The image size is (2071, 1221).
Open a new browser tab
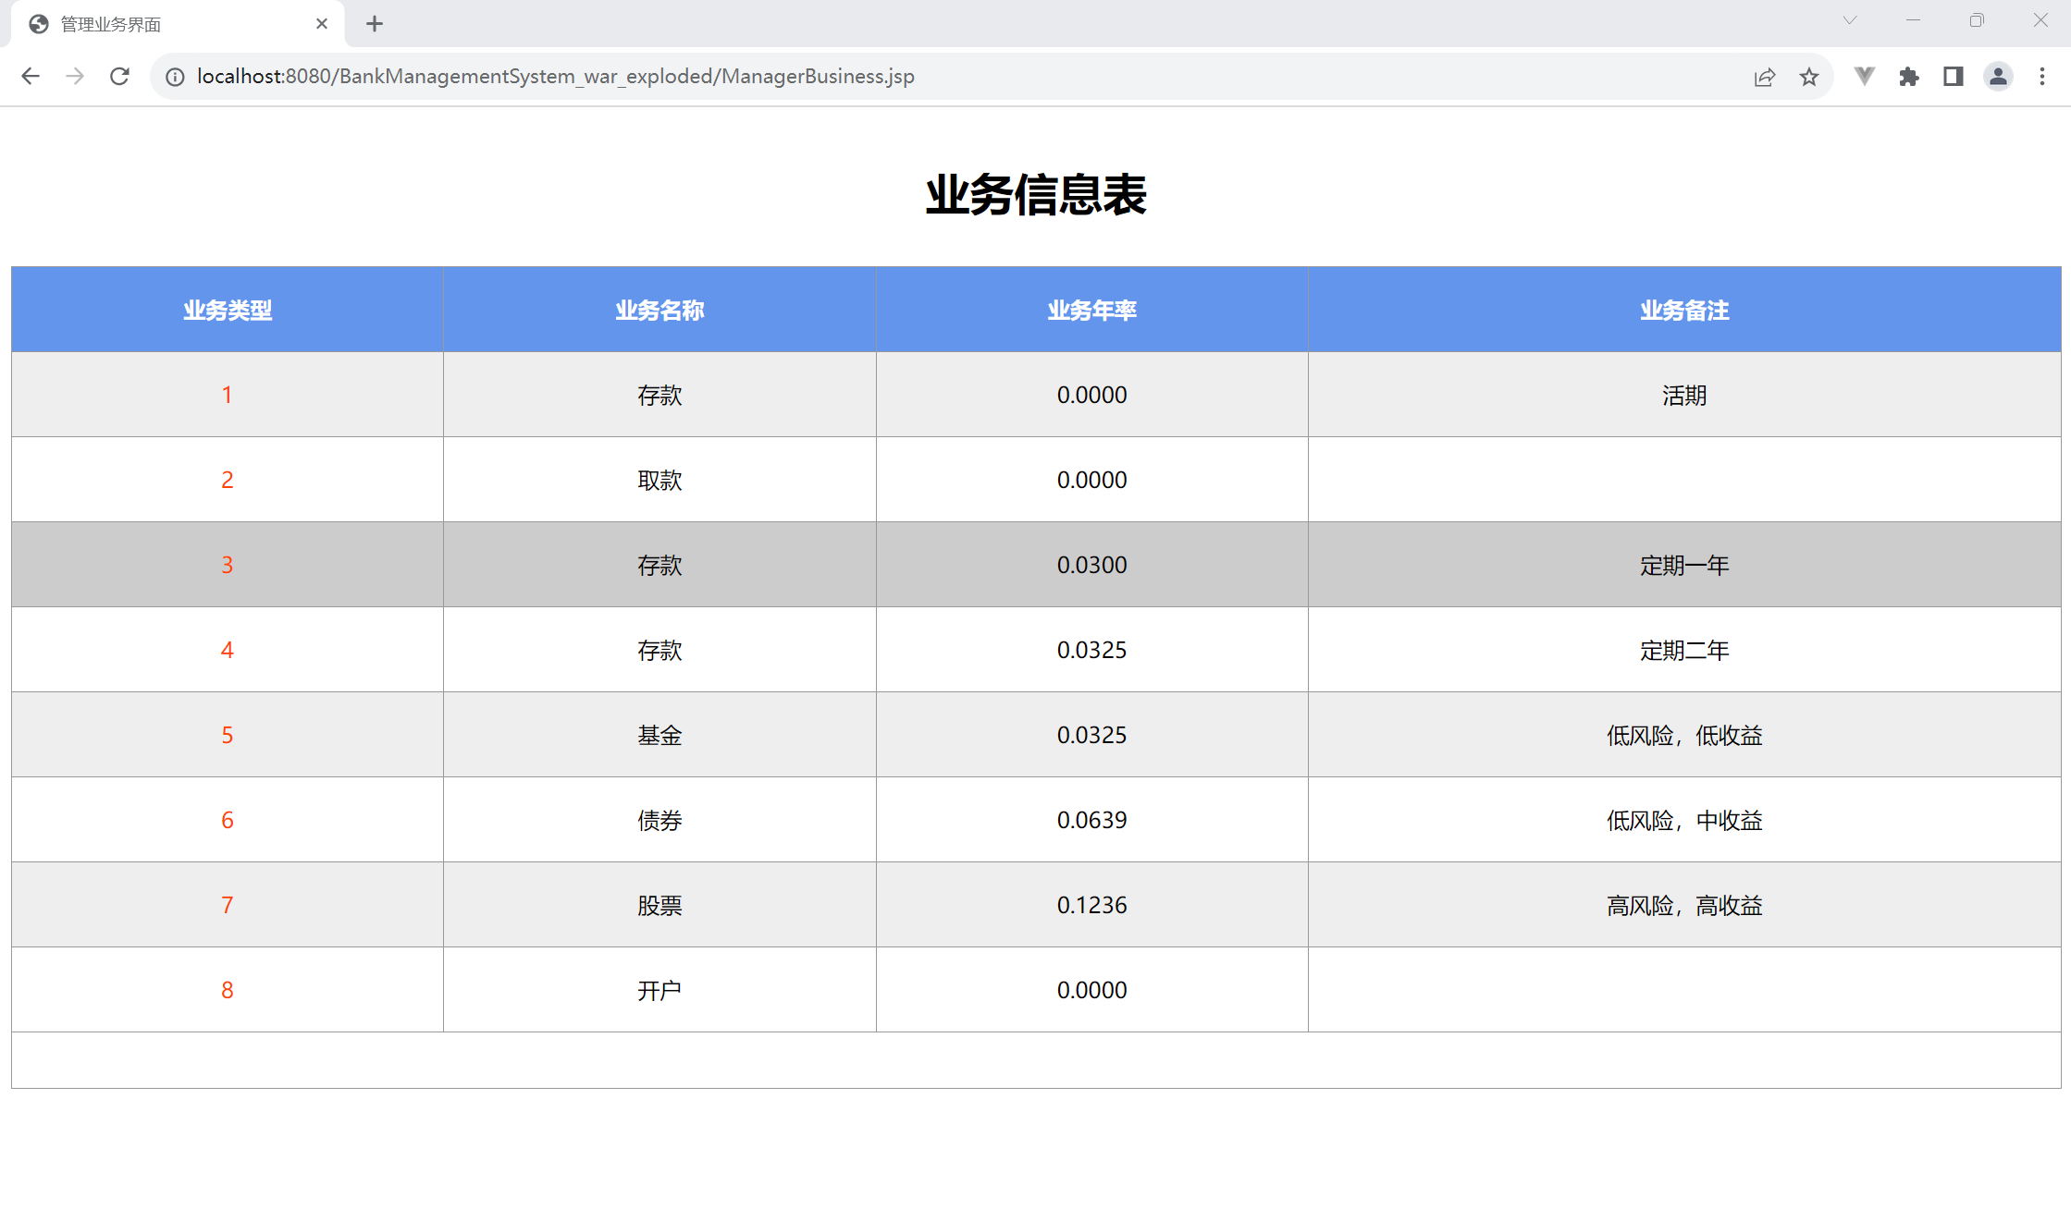[x=375, y=24]
